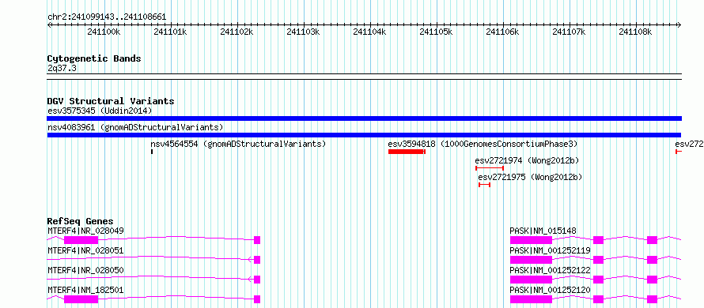Click the blue bar of nsv4083961

[x=364, y=135]
